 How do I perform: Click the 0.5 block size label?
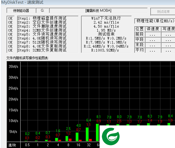pos(27,145)
